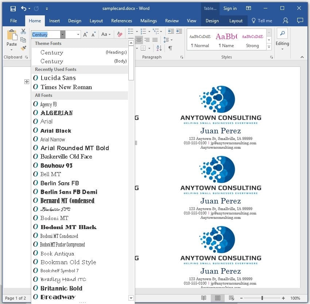310x304 pixels.
Task: Cut selection with the scissors icon
Action: [x=23, y=31]
